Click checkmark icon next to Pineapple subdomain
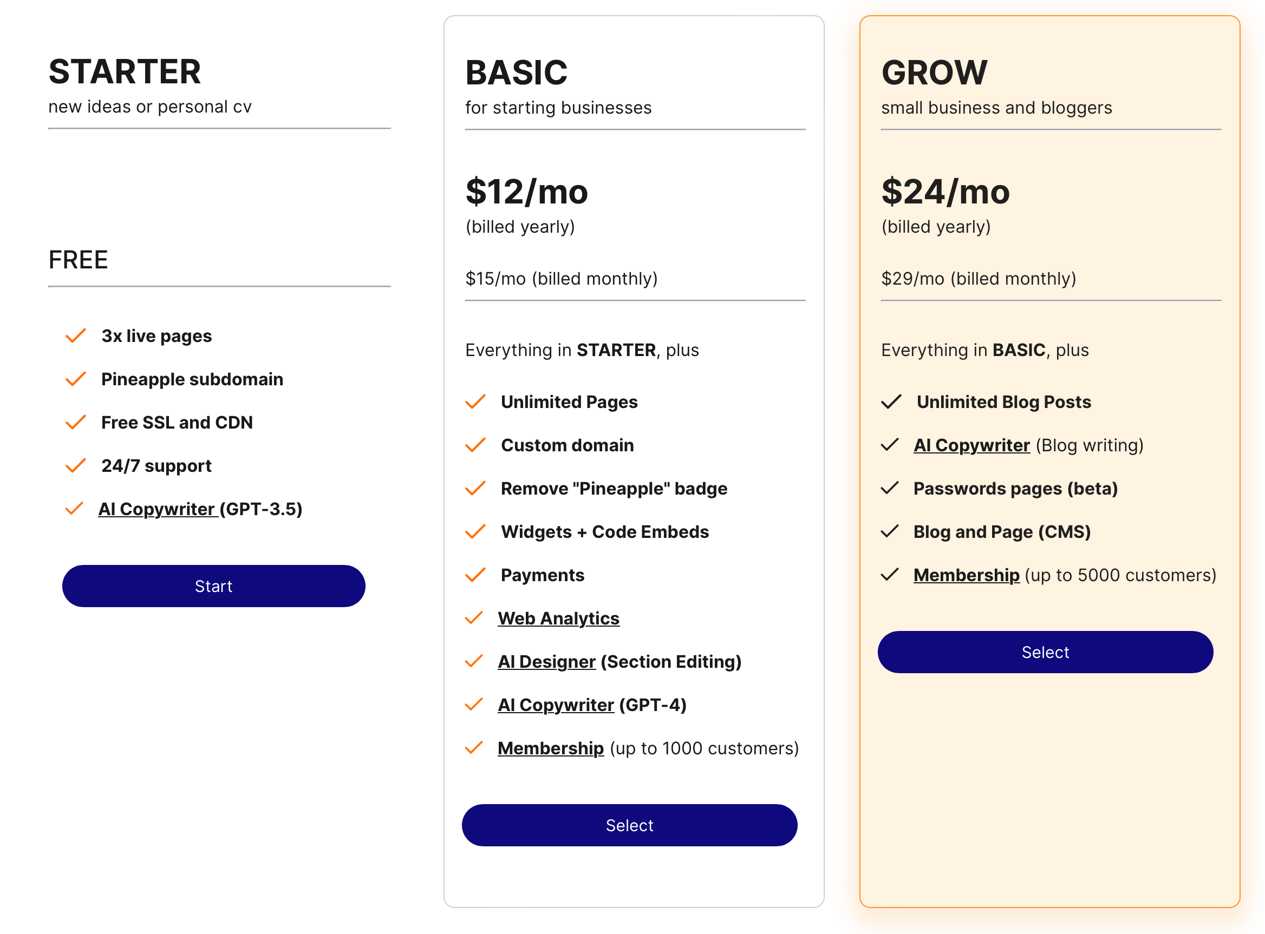Viewport: 1265px width, 934px height. [x=76, y=379]
